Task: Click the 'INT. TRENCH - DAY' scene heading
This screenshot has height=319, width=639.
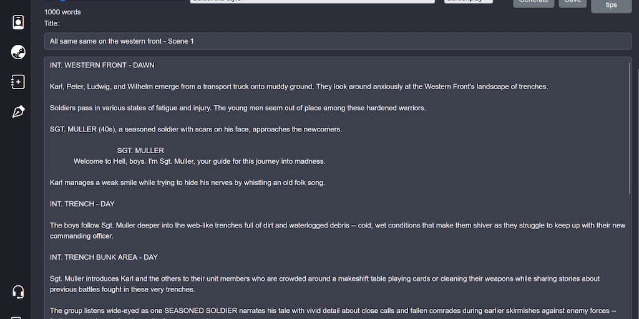Action: click(82, 204)
